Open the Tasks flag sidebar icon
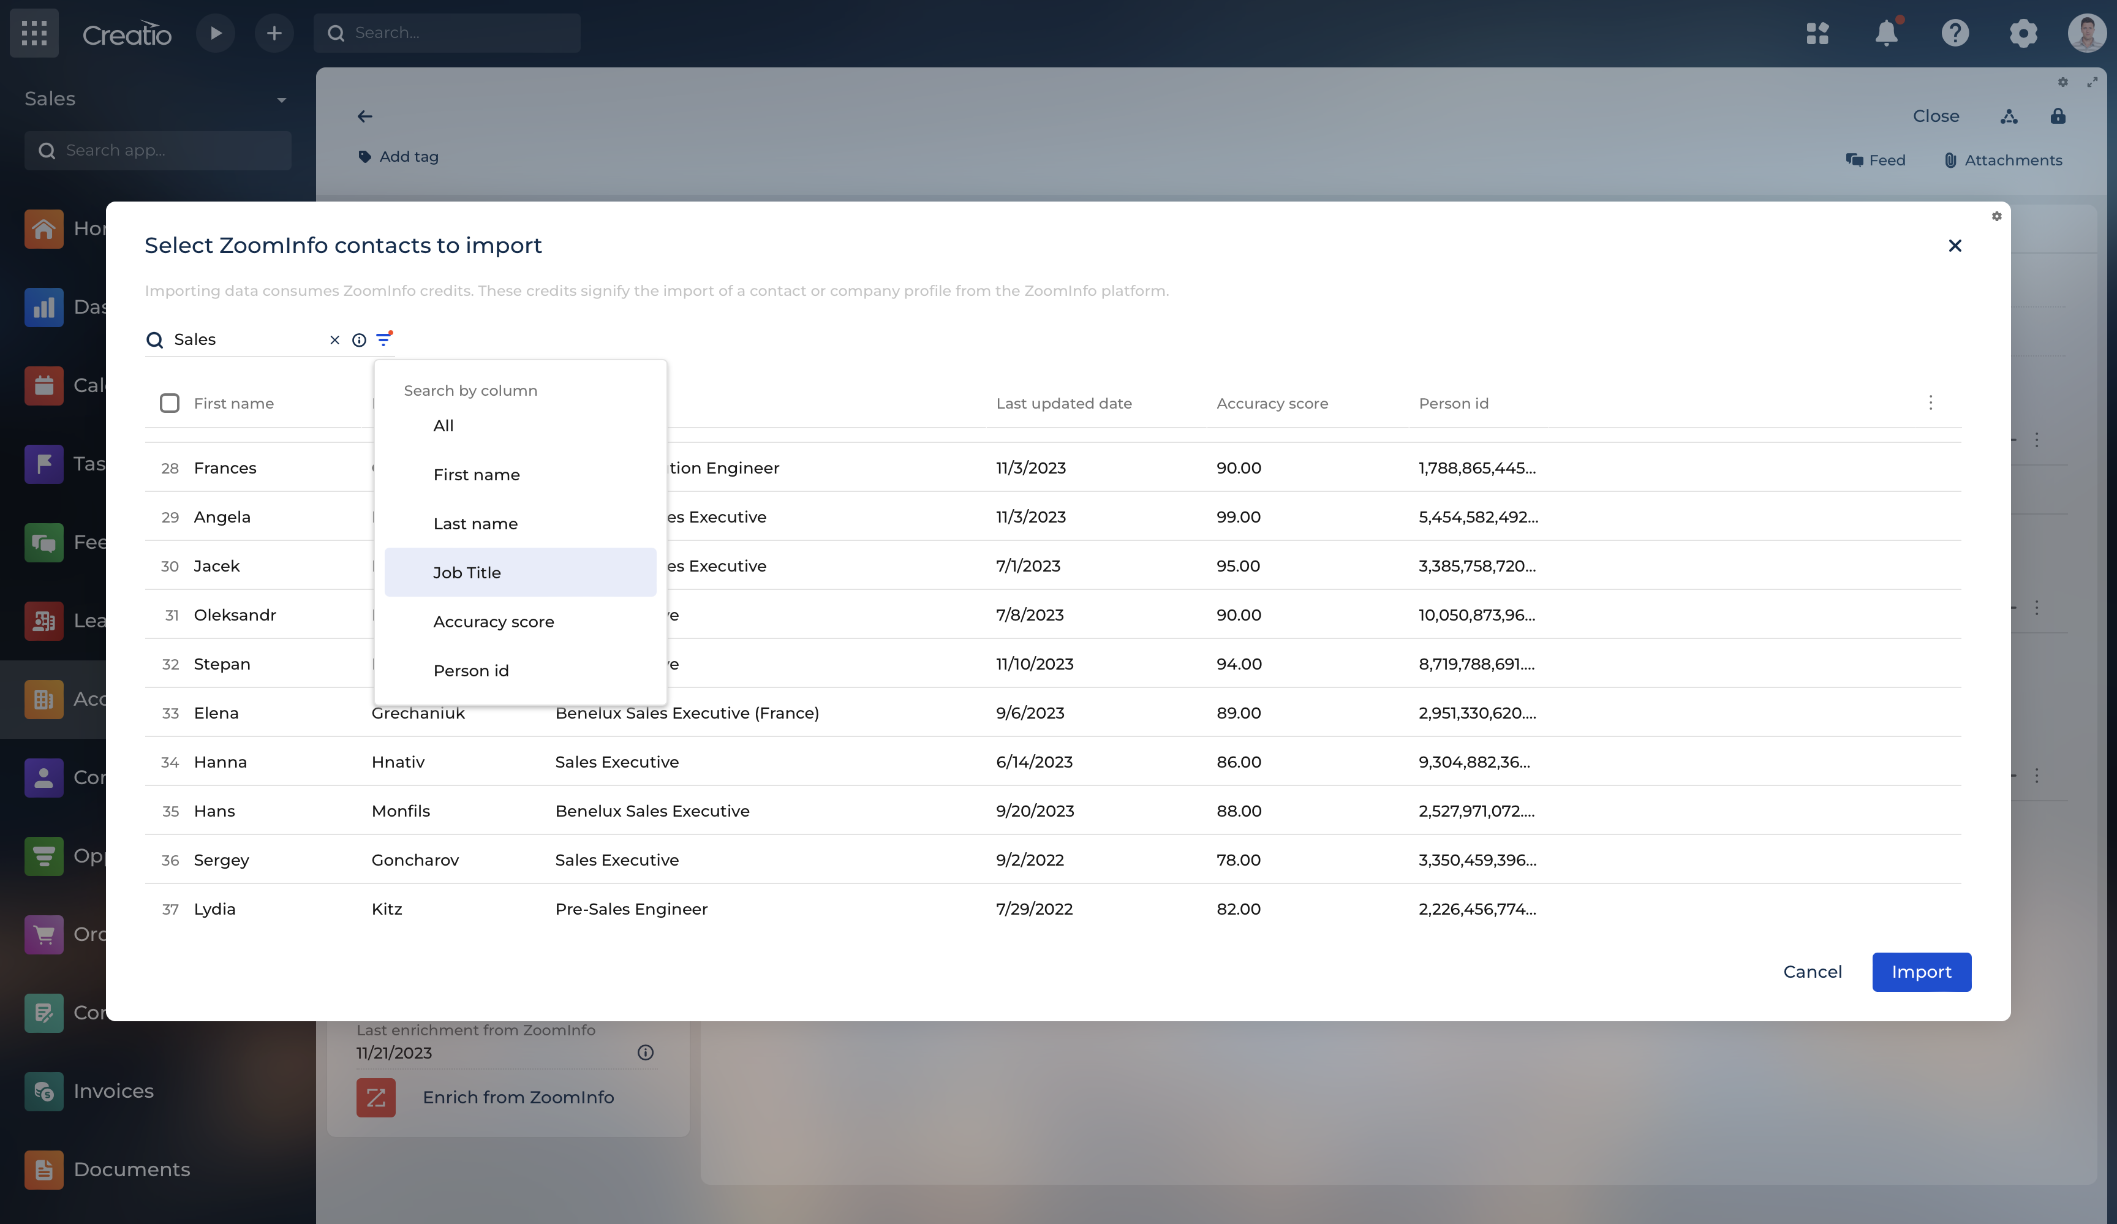Image resolution: width=2117 pixels, height=1224 pixels. [x=43, y=464]
